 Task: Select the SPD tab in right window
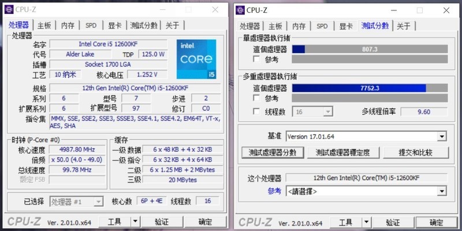point(322,26)
